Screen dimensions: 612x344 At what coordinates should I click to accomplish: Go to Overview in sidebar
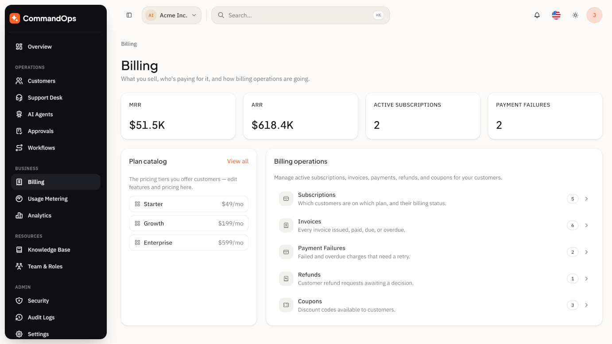(x=56, y=46)
